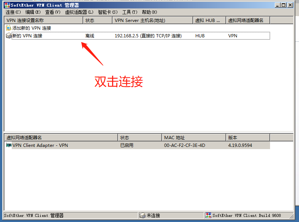Open the 工具(T) menu

(x=130, y=12)
